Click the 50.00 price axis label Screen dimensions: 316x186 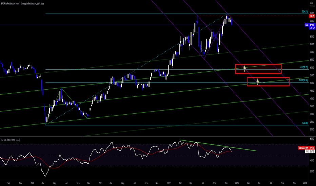(x=312, y=83)
